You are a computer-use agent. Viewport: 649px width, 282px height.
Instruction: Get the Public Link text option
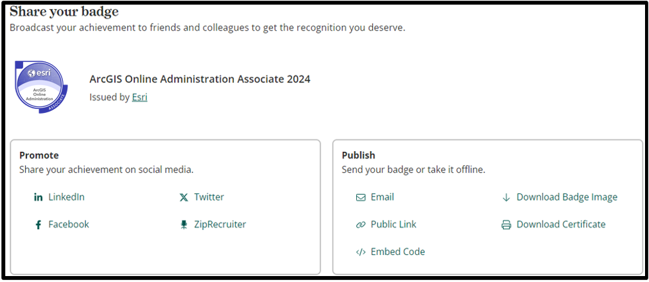point(393,225)
